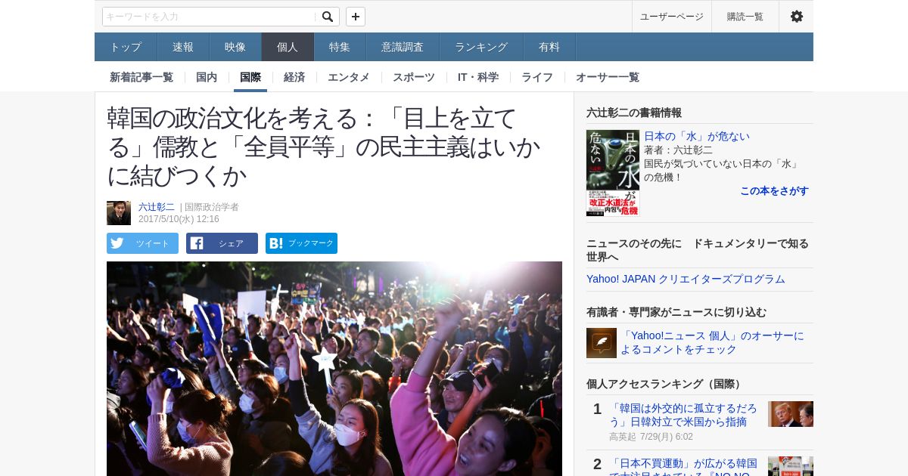Focus the keyword search input field
Viewport: 908px width, 476px height.
210,17
